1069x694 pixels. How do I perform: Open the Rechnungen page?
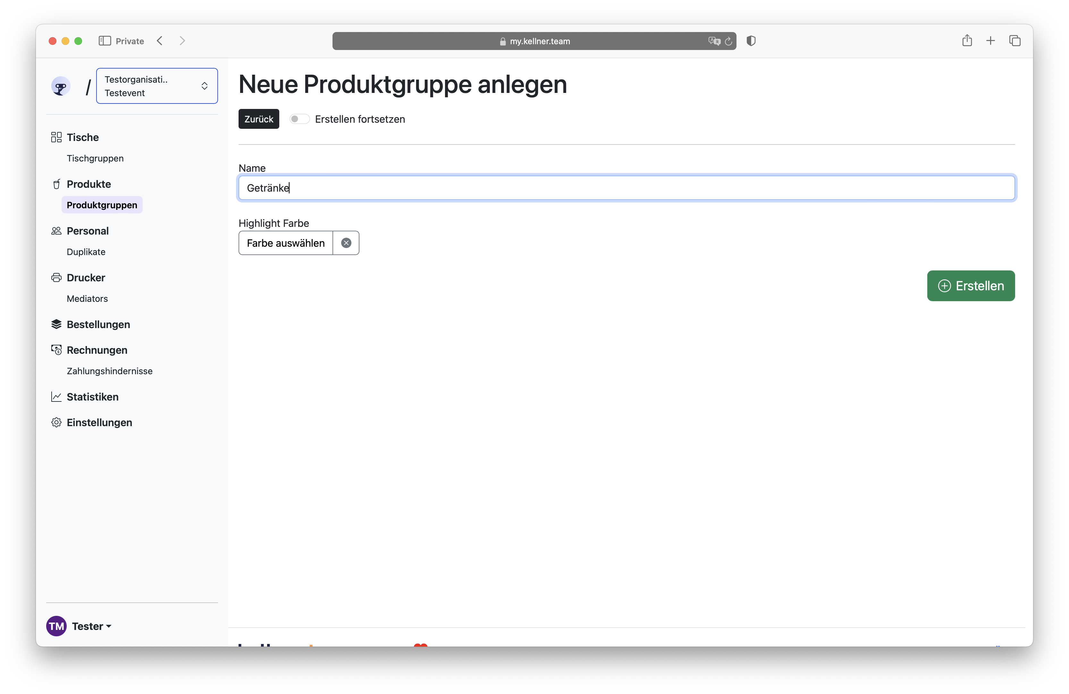coord(97,350)
